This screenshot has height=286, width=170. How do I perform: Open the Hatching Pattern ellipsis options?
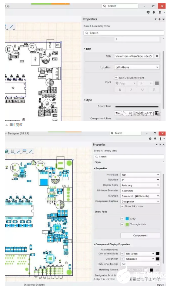[157, 270]
